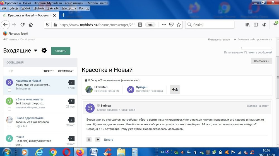The image size is (279, 156).
Task: Click the Szukaj search field
Action: [212, 25]
